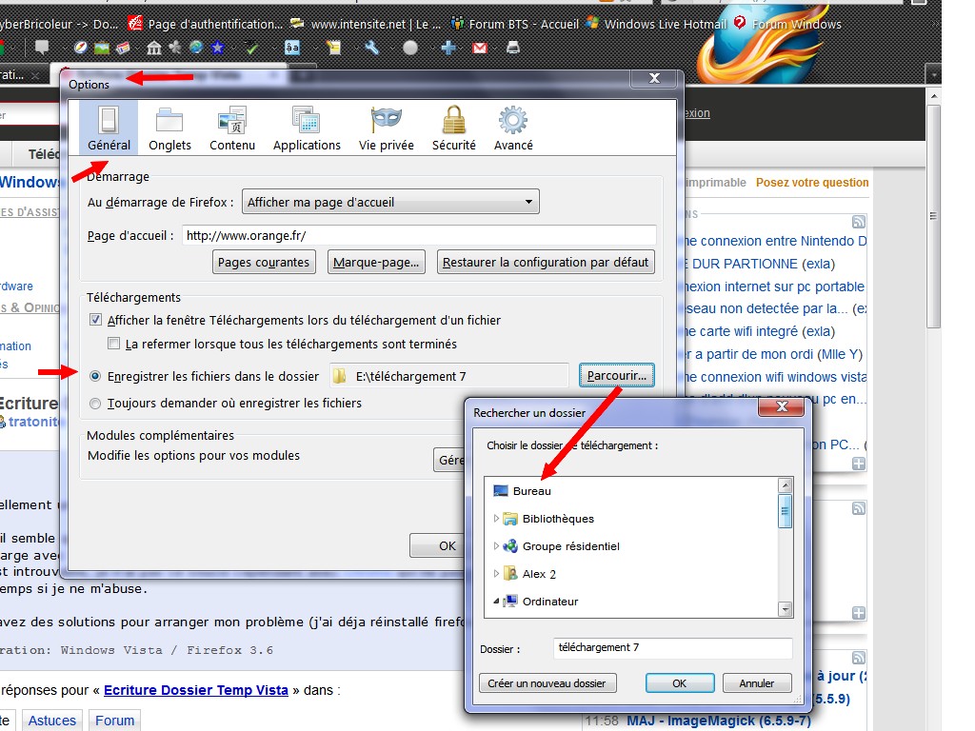
Task: Click the wrench icon in the toolbar
Action: tap(372, 47)
